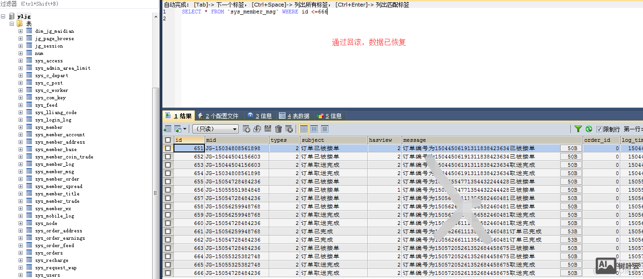Image resolution: width=643 pixels, height=279 pixels.
Task: Toggle the select-all checkbox in grid header
Action: point(168,140)
